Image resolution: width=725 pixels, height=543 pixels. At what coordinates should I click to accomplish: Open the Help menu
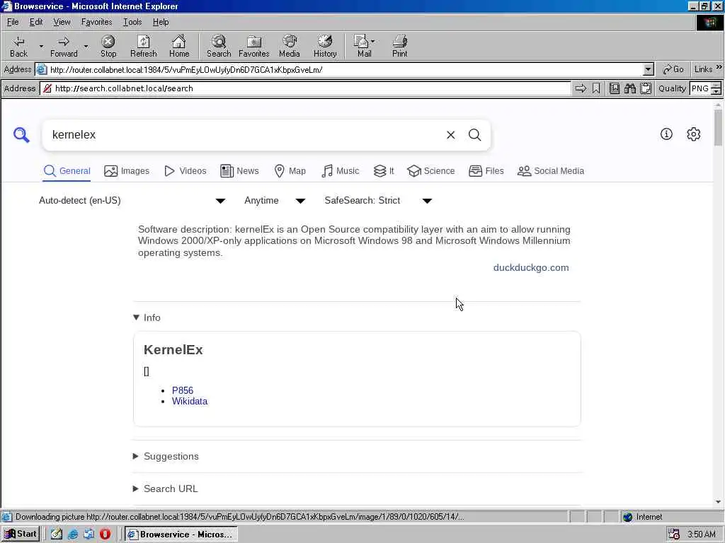point(161,22)
